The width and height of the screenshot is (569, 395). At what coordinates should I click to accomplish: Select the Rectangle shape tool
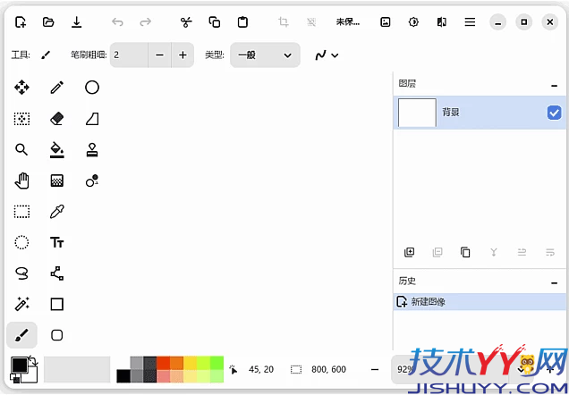coord(57,304)
